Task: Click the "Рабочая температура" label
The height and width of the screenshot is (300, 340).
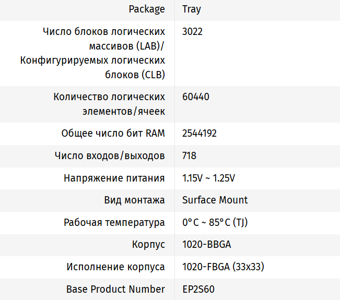Action: 114,223
